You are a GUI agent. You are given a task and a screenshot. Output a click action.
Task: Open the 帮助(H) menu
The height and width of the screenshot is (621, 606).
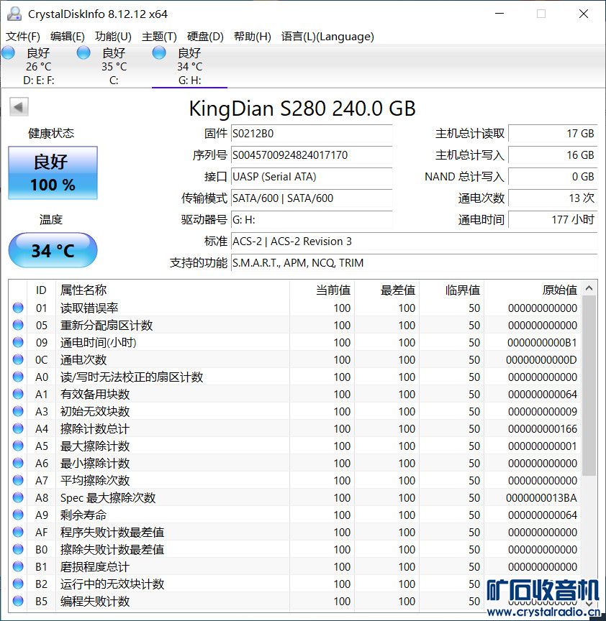[x=253, y=37]
